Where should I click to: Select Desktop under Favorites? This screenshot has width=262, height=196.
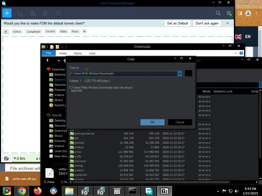[x=58, y=75]
